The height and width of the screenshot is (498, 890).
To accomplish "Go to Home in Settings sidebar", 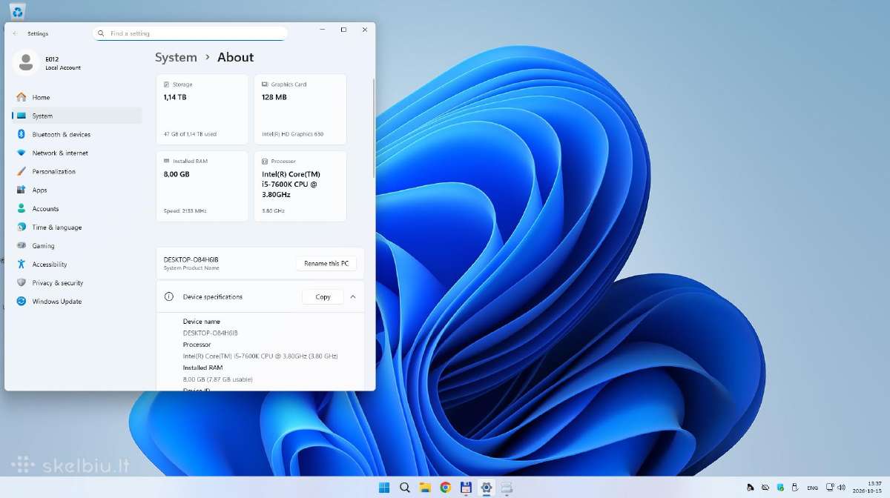I will point(77,97).
